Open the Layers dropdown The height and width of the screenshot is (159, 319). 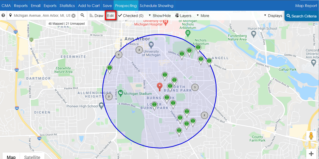pos(183,16)
